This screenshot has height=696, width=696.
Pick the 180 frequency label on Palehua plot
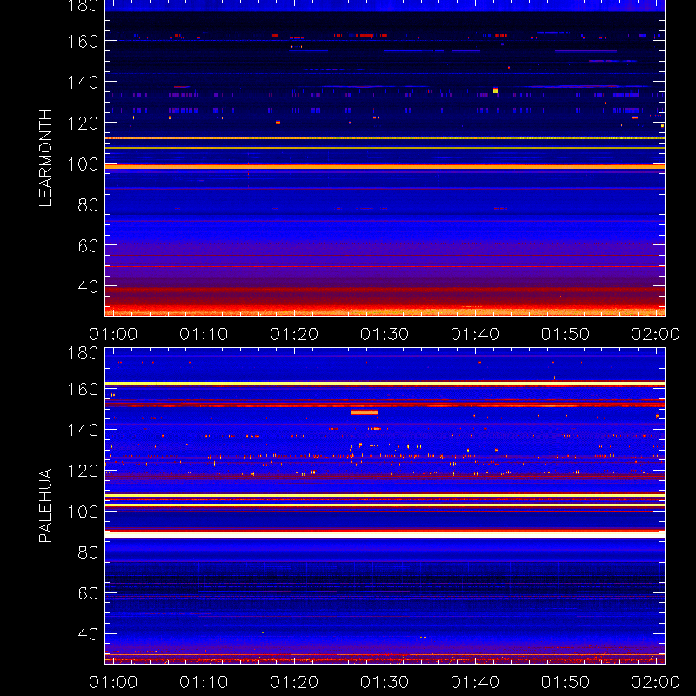pos(83,353)
